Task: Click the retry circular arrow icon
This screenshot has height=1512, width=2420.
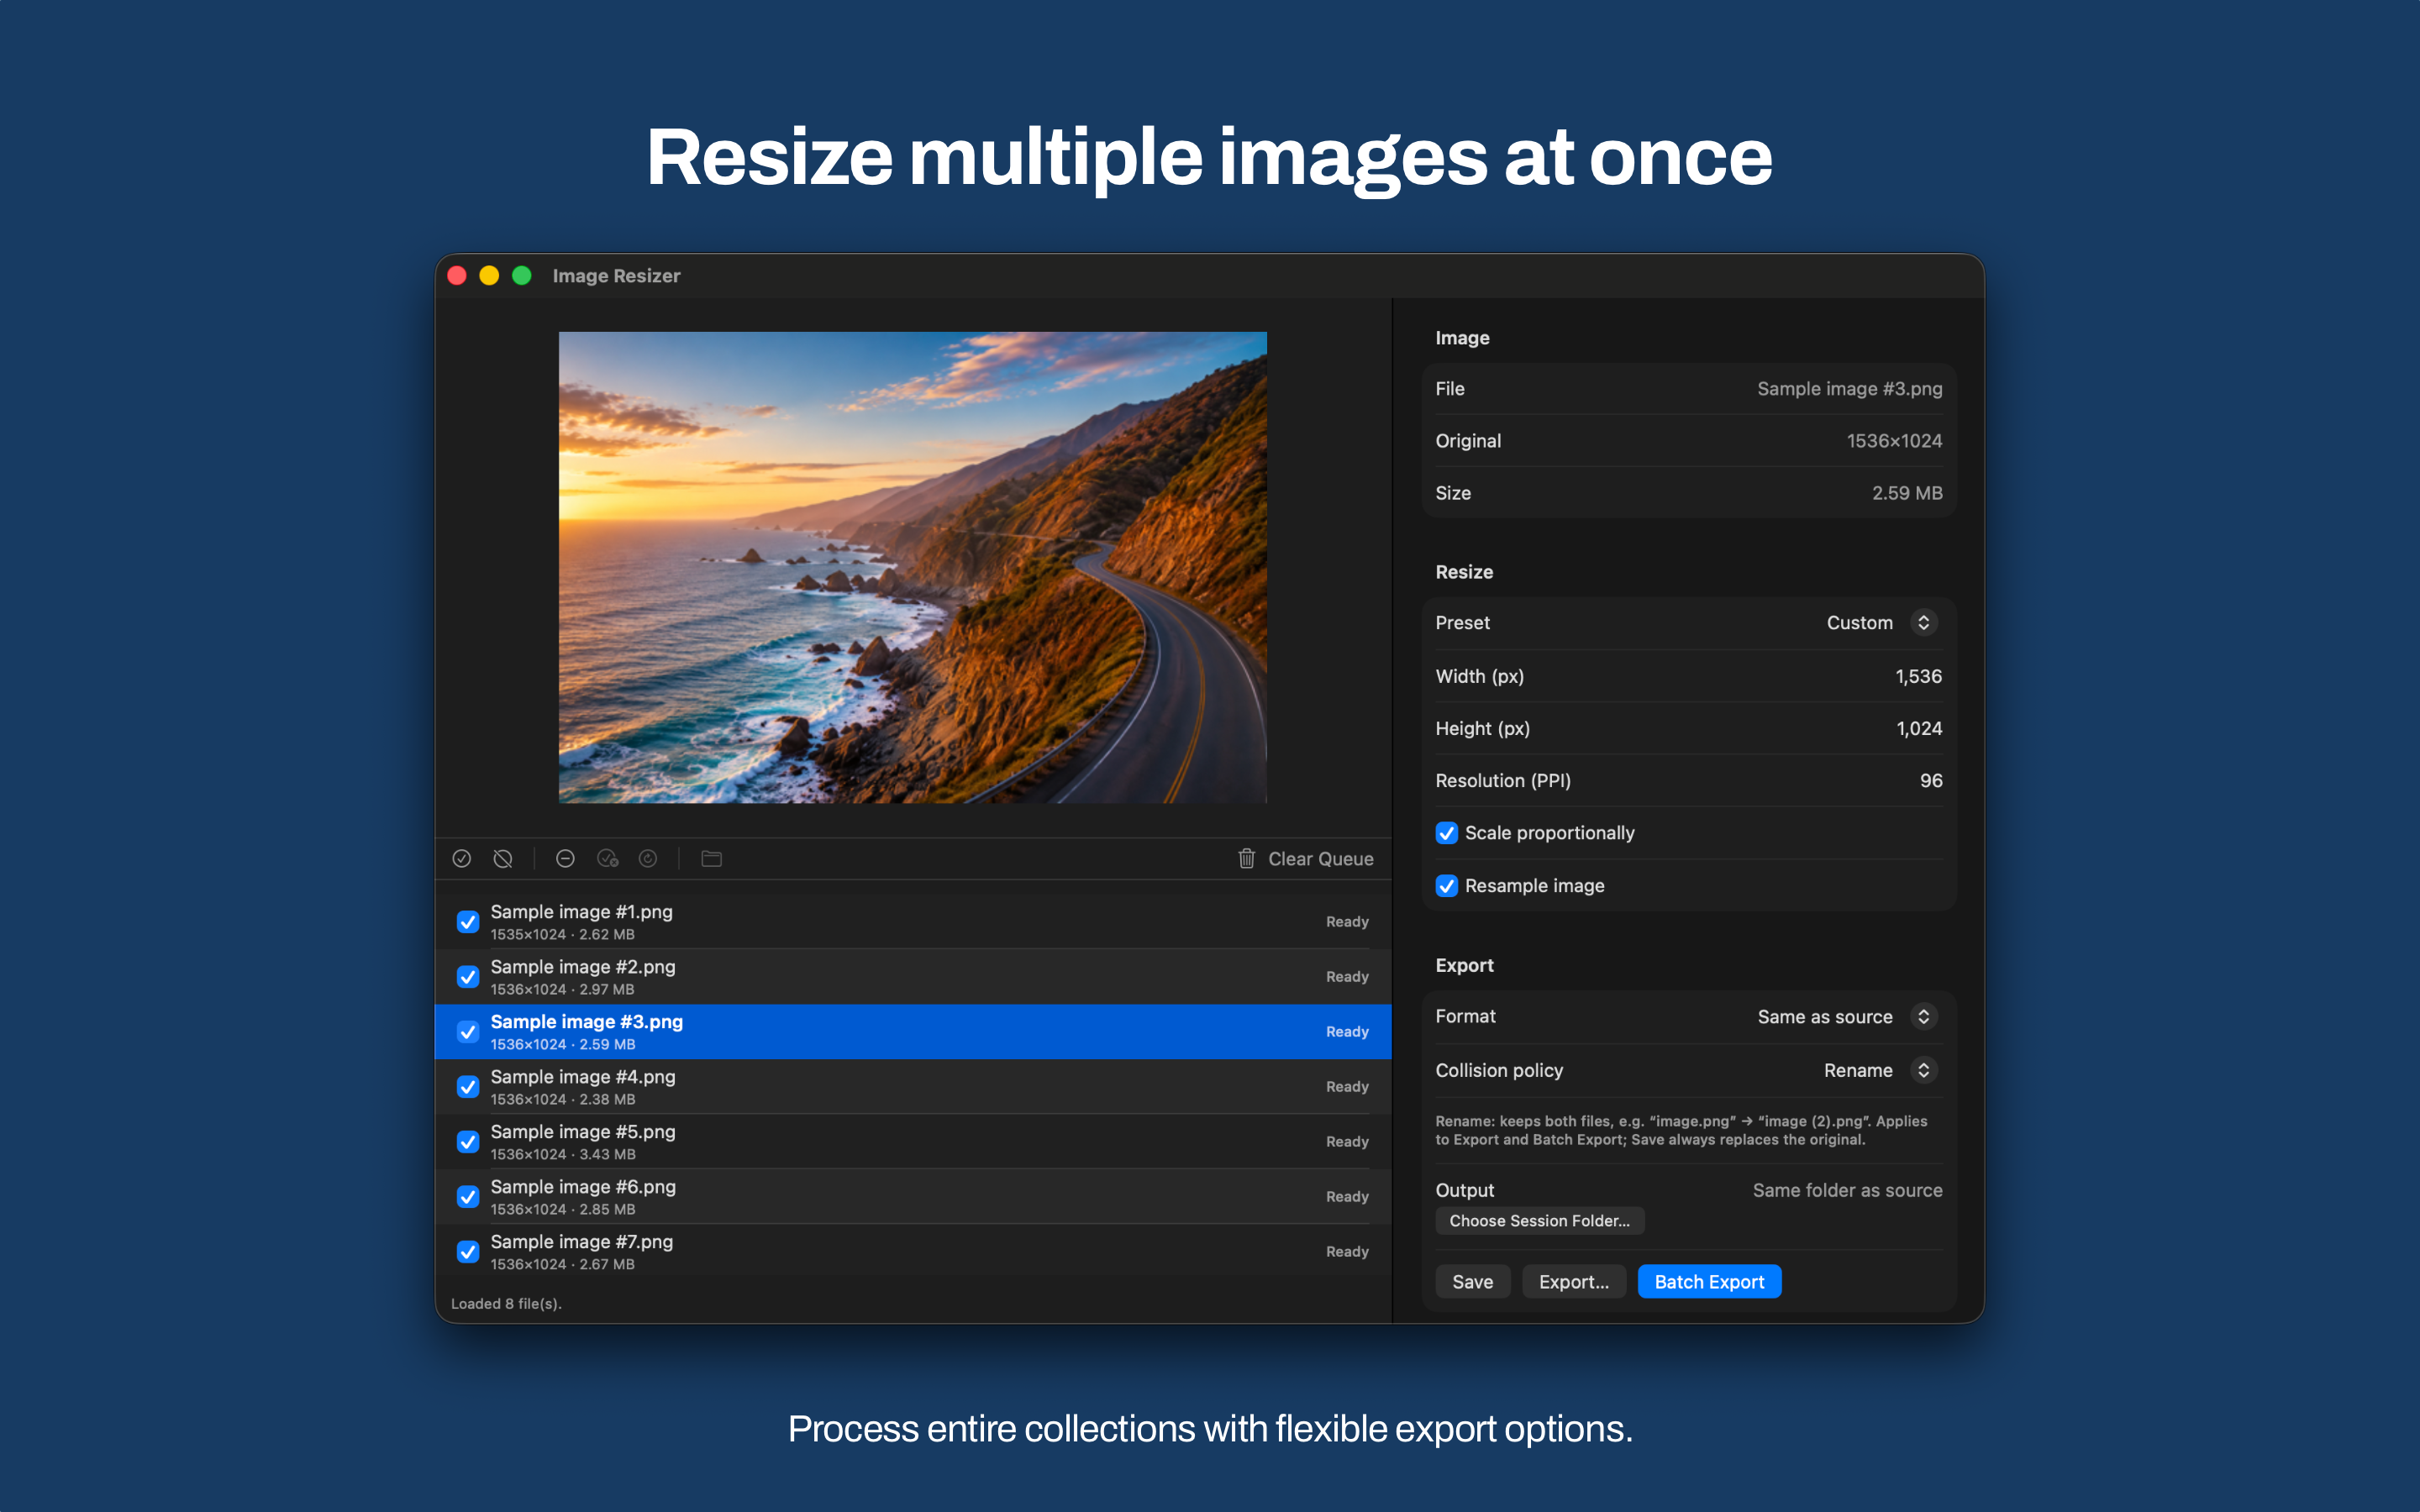Action: pyautogui.click(x=648, y=859)
